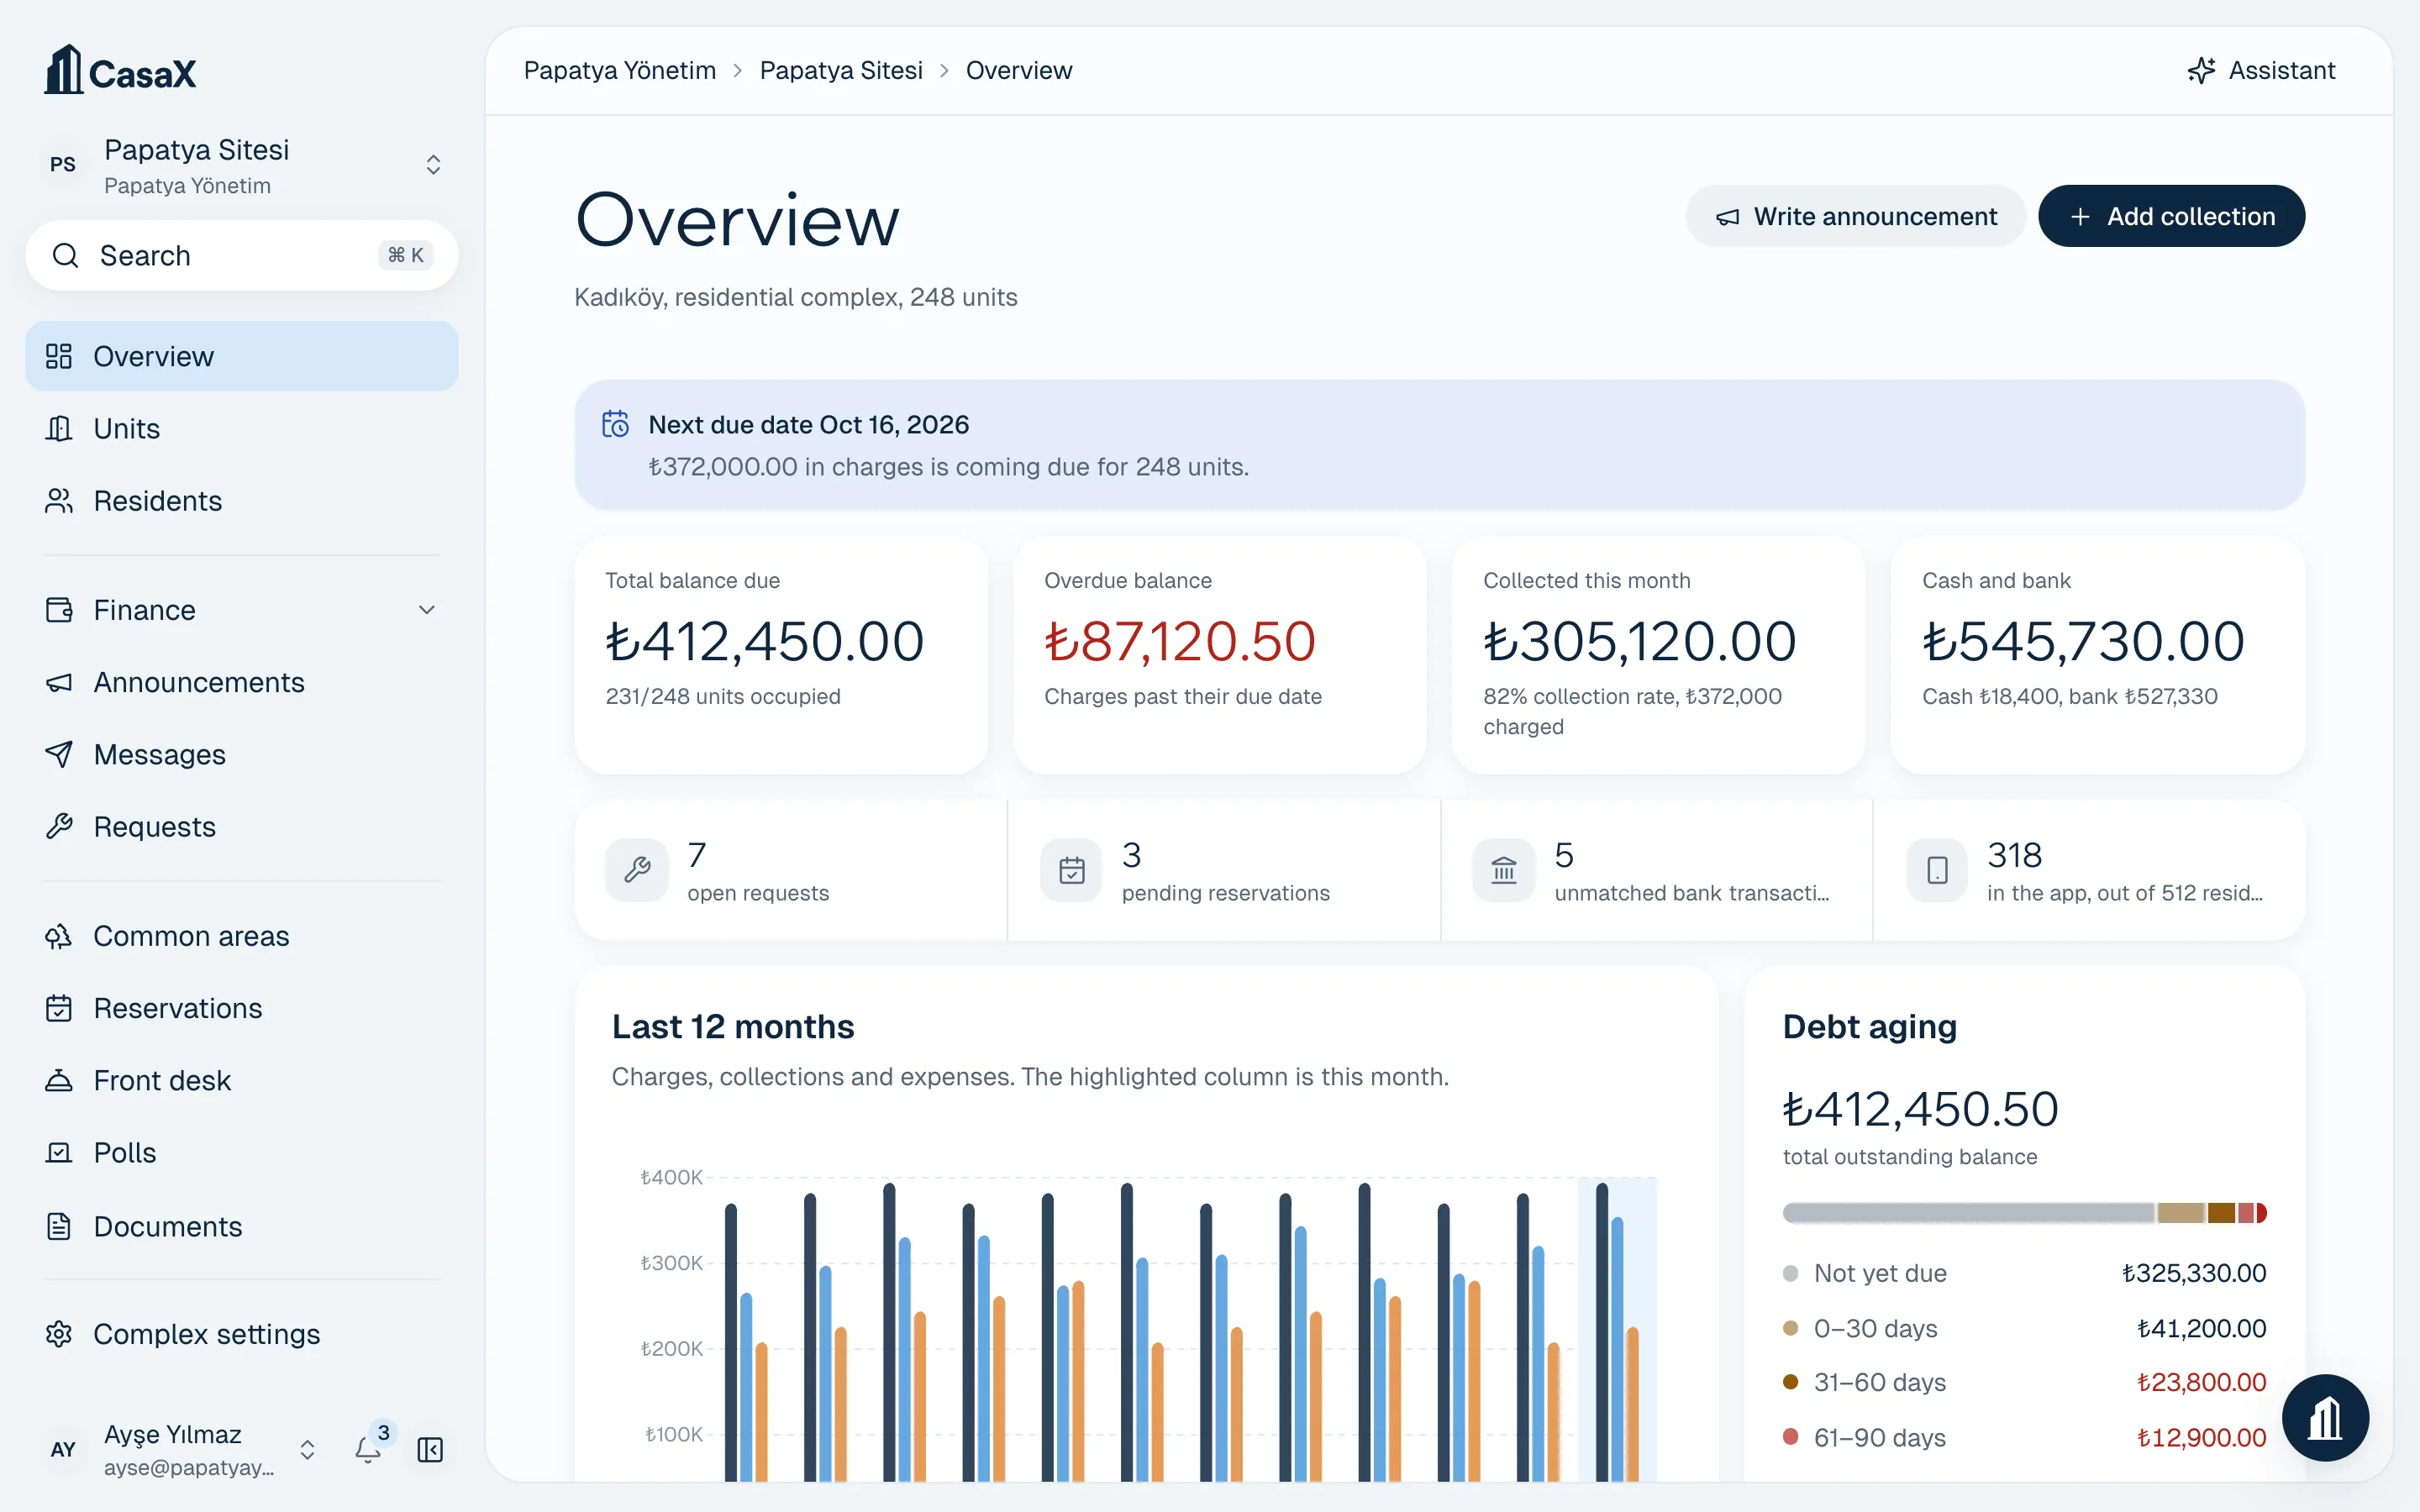Click the Residents people icon

pyautogui.click(x=59, y=501)
